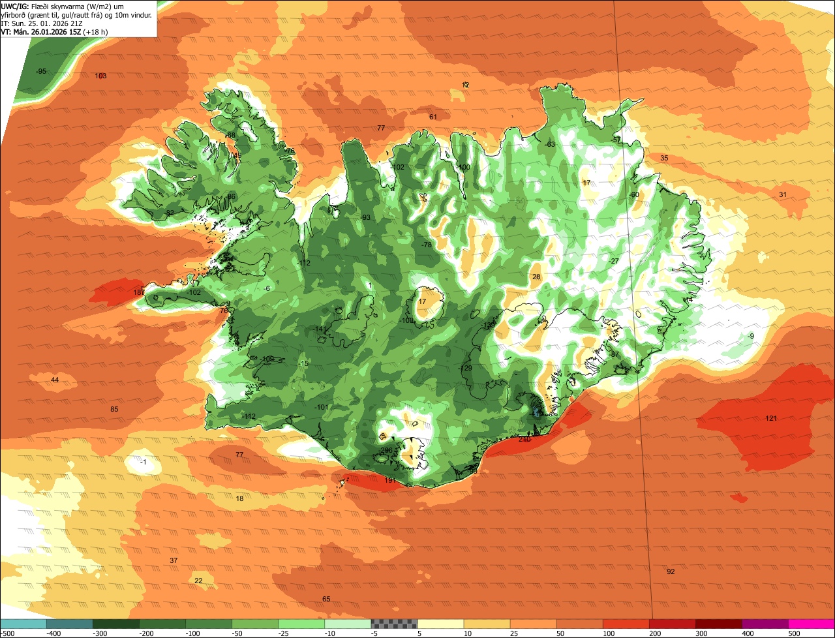The height and width of the screenshot is (638, 835).
Task: Click the map value '-109' in southwest Iceland
Action: [x=267, y=359]
